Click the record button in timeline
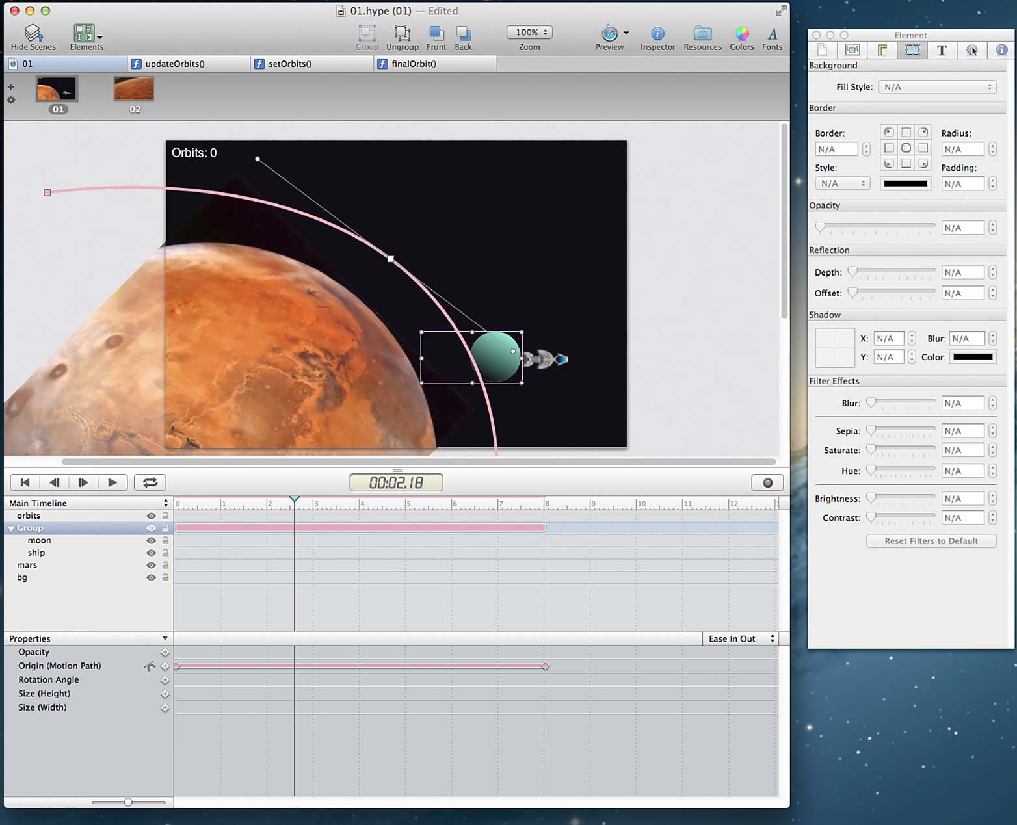Screen dimensions: 1017x825 [x=767, y=482]
